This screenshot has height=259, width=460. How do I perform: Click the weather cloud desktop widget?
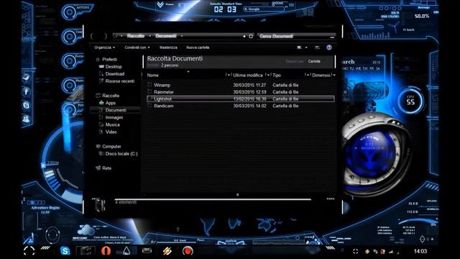click(86, 230)
